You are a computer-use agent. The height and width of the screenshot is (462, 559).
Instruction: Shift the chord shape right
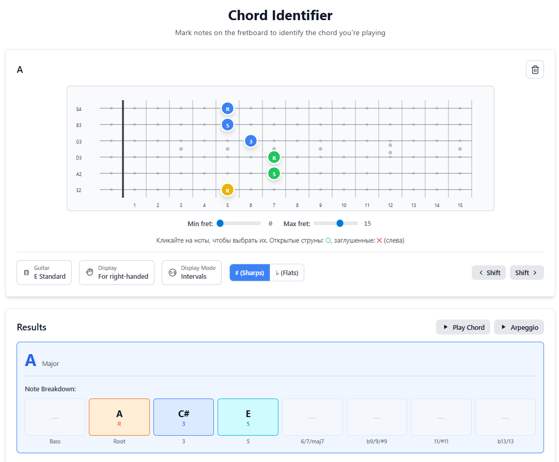(x=526, y=272)
